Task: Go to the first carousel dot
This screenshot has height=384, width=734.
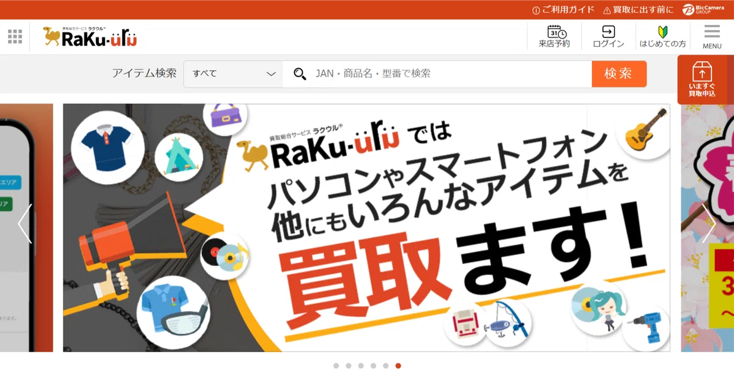Action: click(336, 366)
